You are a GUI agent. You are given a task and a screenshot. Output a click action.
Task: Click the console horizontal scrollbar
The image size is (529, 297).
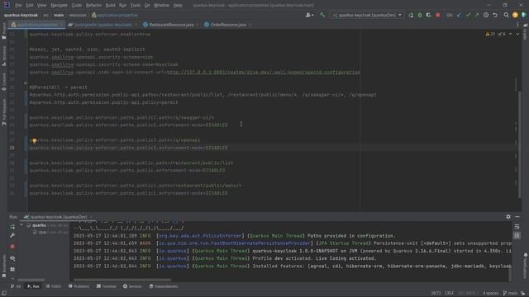[122, 280]
